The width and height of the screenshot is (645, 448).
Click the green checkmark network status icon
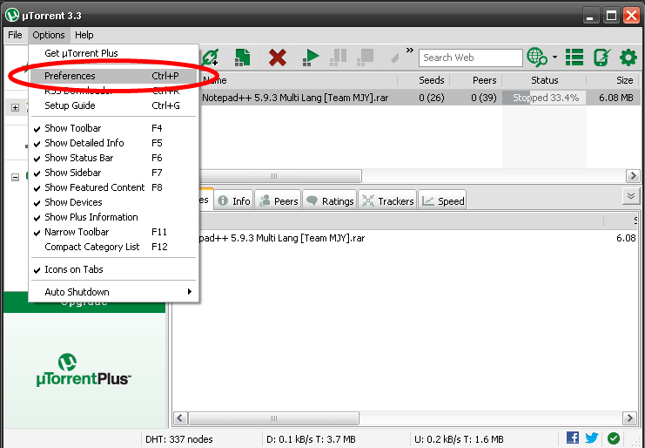pos(614,438)
